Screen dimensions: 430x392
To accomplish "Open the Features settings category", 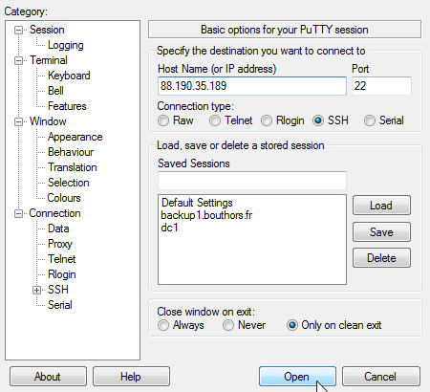I will pos(67,106).
